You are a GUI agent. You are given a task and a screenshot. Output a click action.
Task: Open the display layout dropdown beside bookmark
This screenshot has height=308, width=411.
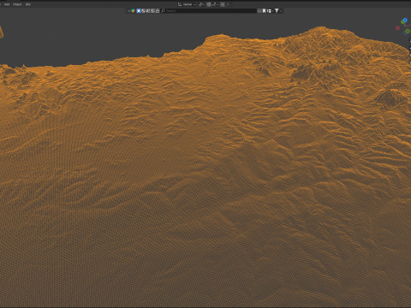point(270,10)
